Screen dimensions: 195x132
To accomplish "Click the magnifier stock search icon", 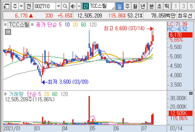I will click(x=65, y=6).
